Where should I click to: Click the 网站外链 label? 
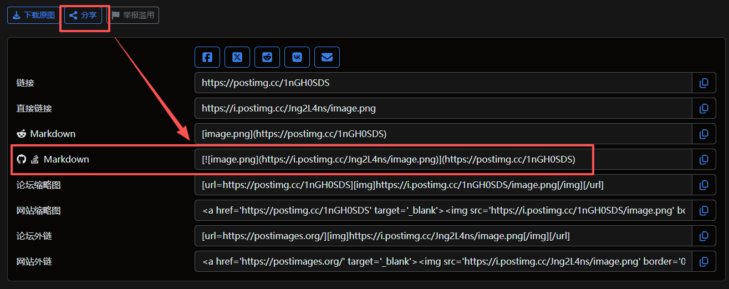tap(34, 262)
